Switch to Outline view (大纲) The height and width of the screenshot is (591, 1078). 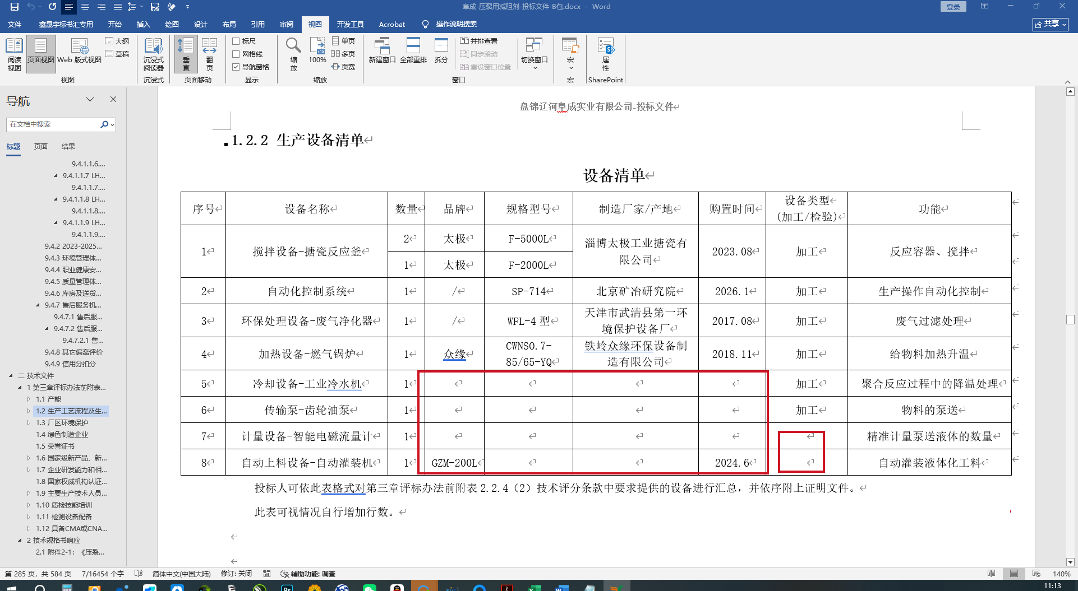click(117, 41)
